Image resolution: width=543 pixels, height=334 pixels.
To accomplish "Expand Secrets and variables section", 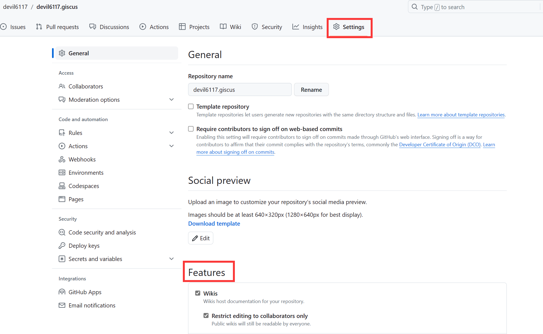I will point(172,259).
